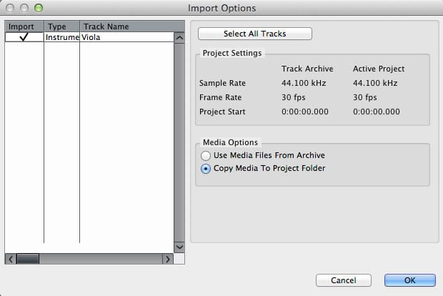
Task: Click the track list down arrow
Action: pyautogui.click(x=179, y=247)
